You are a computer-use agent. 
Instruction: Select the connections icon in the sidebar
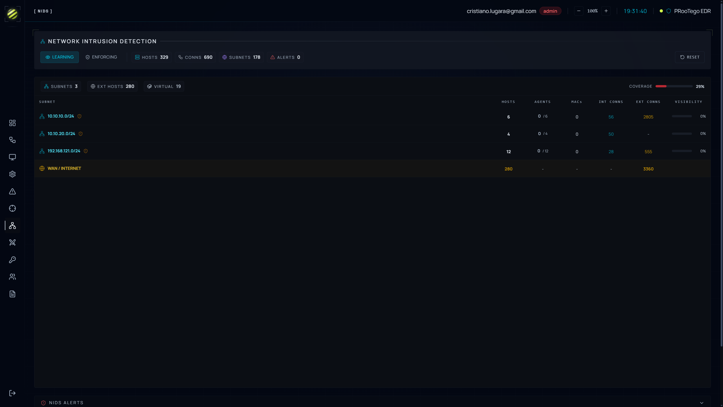coord(12,140)
